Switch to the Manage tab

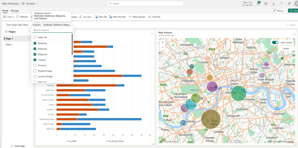click(15, 11)
